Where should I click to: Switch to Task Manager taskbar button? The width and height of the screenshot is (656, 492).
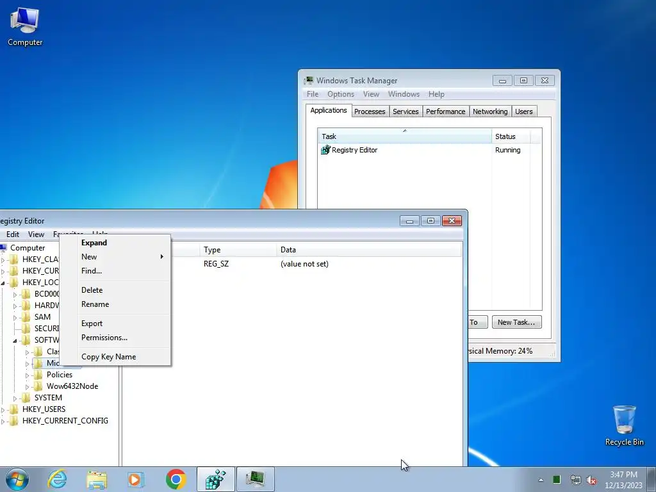click(x=256, y=479)
